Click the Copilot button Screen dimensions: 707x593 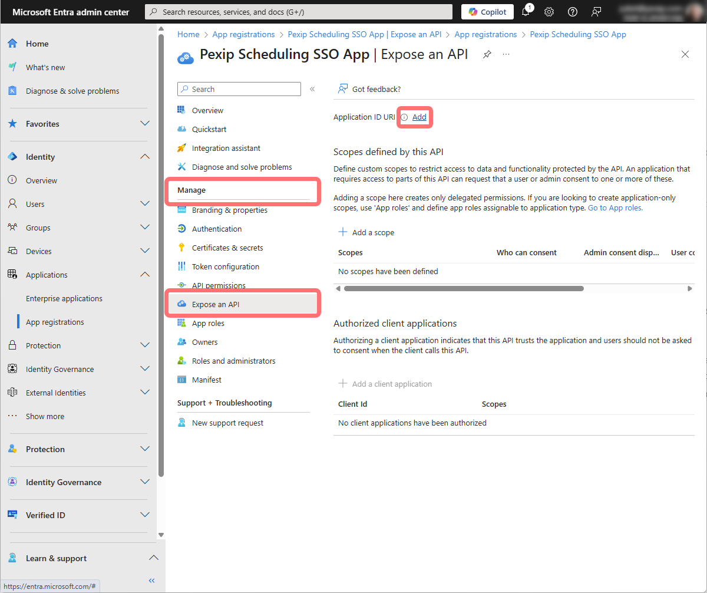coord(487,12)
